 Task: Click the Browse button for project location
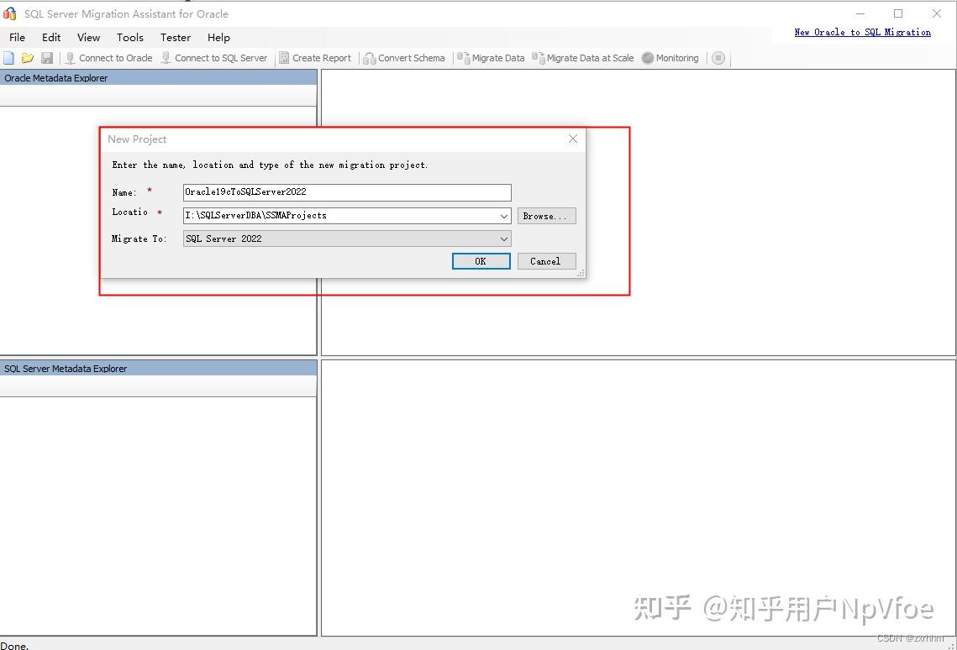click(x=546, y=216)
